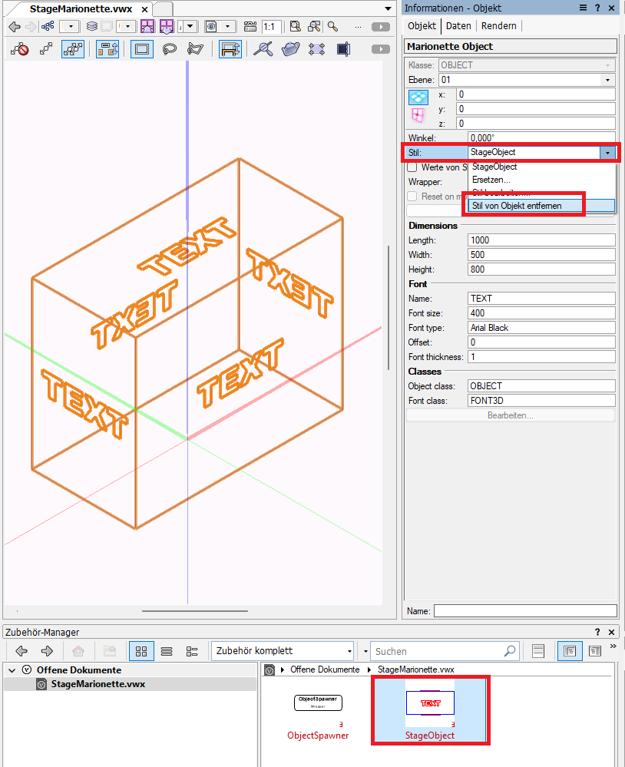Select 'Ersetzen...' in Stil dropdown list
Image resolution: width=625 pixels, height=767 pixels.
tap(490, 180)
